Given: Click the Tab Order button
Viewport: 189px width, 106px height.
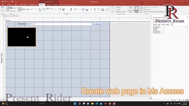Looking at the screenshot, I should point(141,10).
